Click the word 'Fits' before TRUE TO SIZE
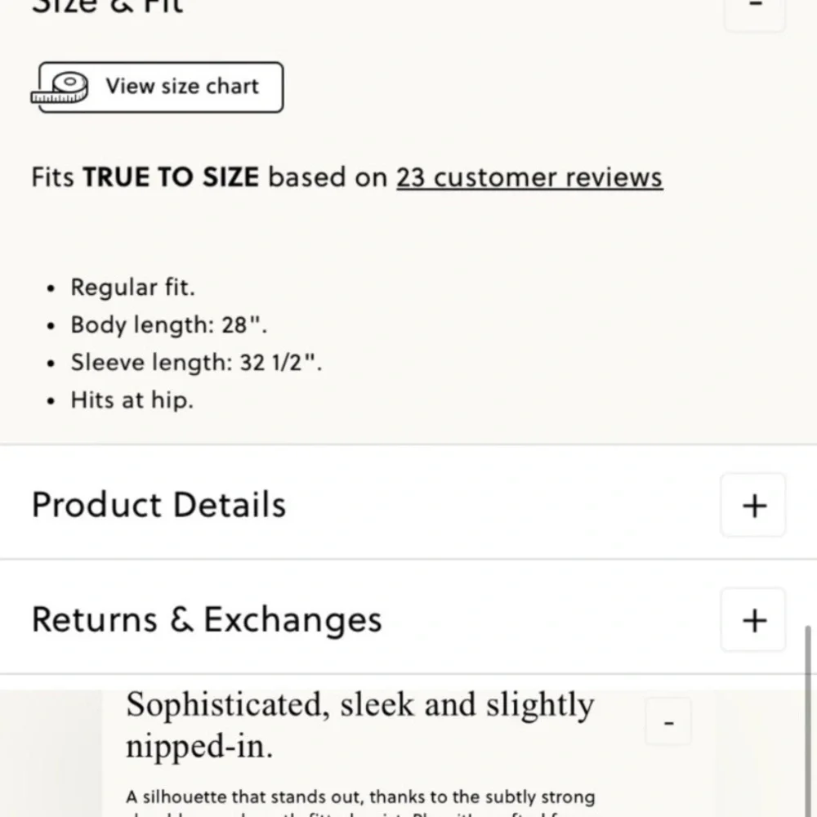 pos(53,177)
